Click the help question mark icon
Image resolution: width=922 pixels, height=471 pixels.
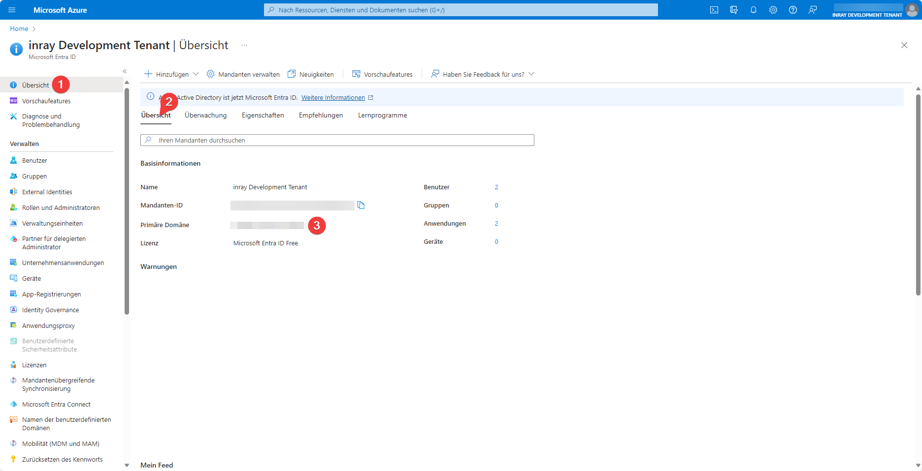792,10
